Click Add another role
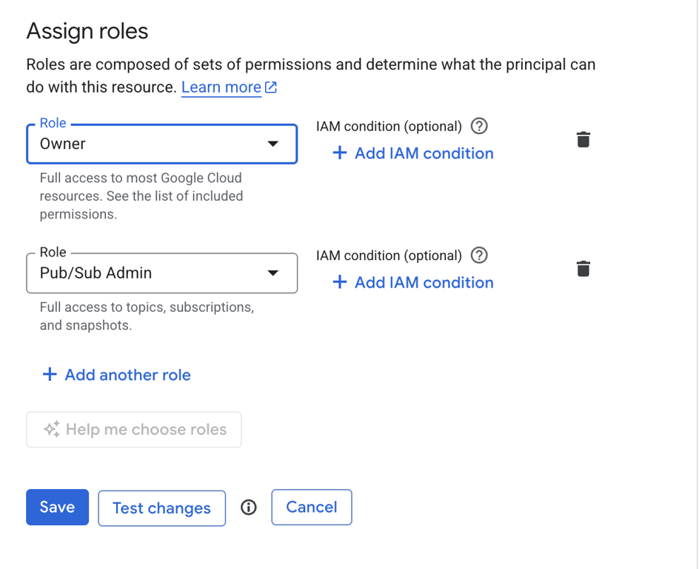 click(127, 375)
